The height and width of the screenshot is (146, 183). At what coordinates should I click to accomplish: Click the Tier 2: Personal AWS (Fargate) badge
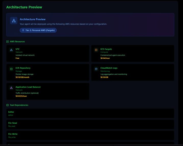pyautogui.click(x=38, y=30)
